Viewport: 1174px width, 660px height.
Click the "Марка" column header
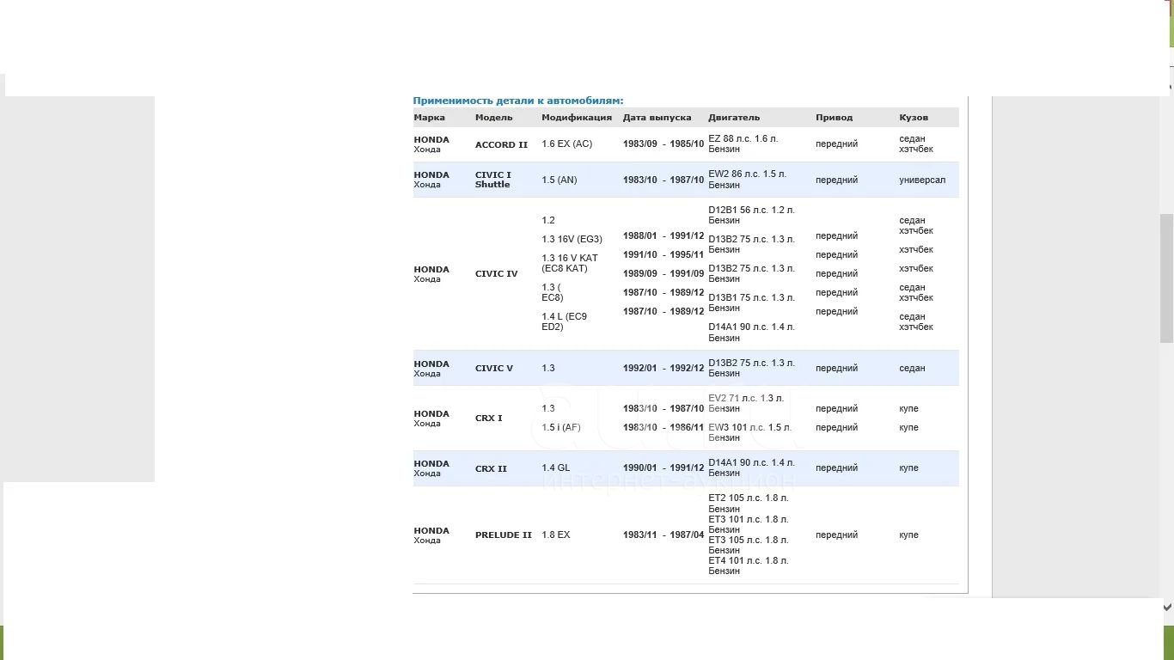[x=429, y=118]
